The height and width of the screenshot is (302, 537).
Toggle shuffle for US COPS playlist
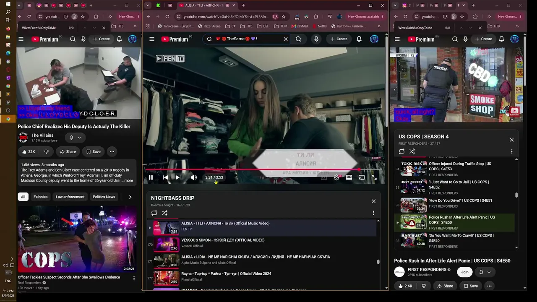pos(412,151)
